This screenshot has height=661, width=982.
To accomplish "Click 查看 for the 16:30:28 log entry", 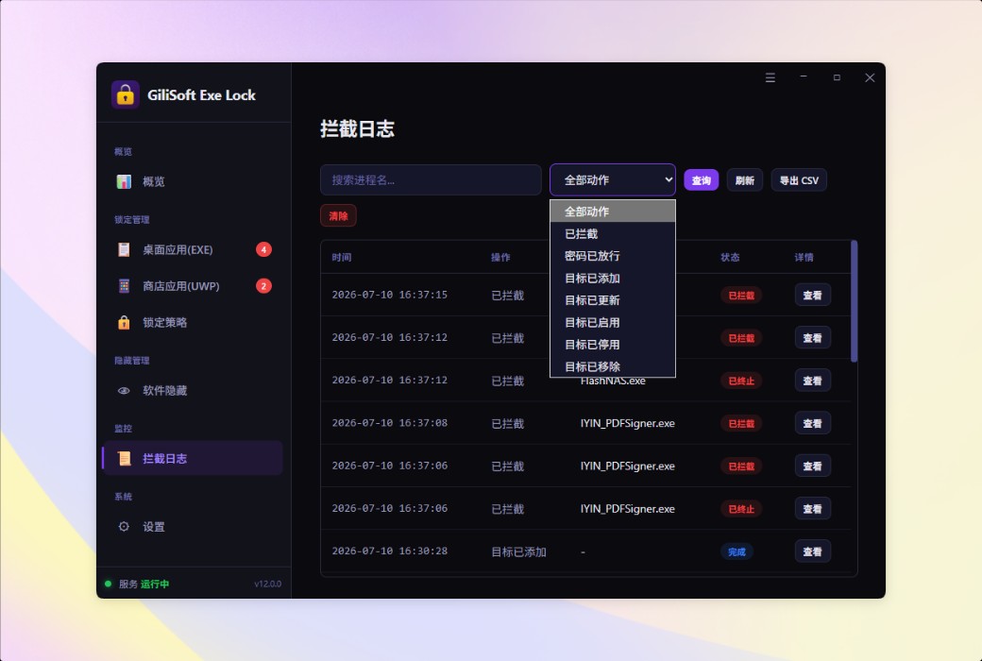I will (x=812, y=551).
